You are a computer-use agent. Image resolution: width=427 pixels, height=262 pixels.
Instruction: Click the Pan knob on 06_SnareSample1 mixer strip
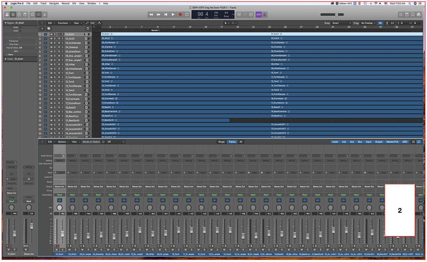coord(124,207)
